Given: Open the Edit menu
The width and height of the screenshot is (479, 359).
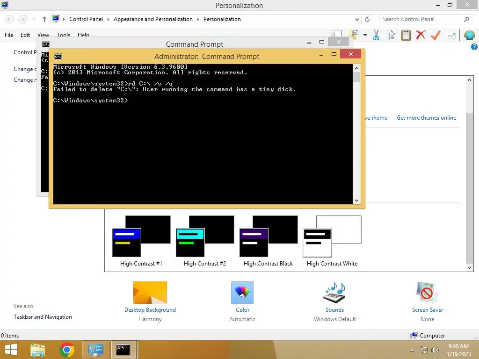Looking at the screenshot, I should point(25,35).
